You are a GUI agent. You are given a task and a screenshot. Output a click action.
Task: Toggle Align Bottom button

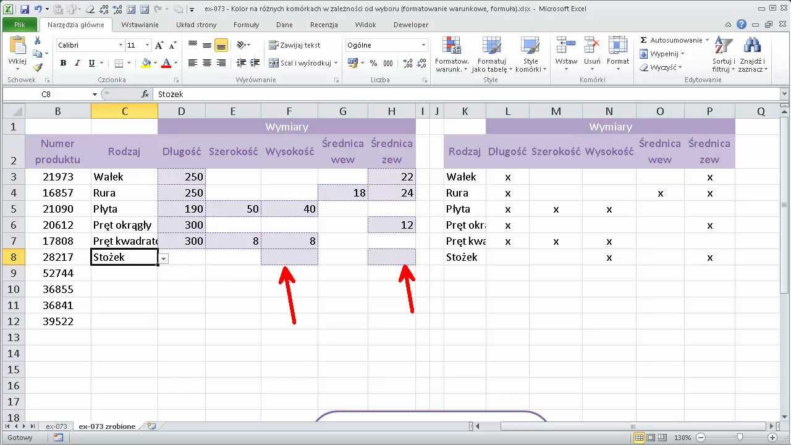(221, 45)
